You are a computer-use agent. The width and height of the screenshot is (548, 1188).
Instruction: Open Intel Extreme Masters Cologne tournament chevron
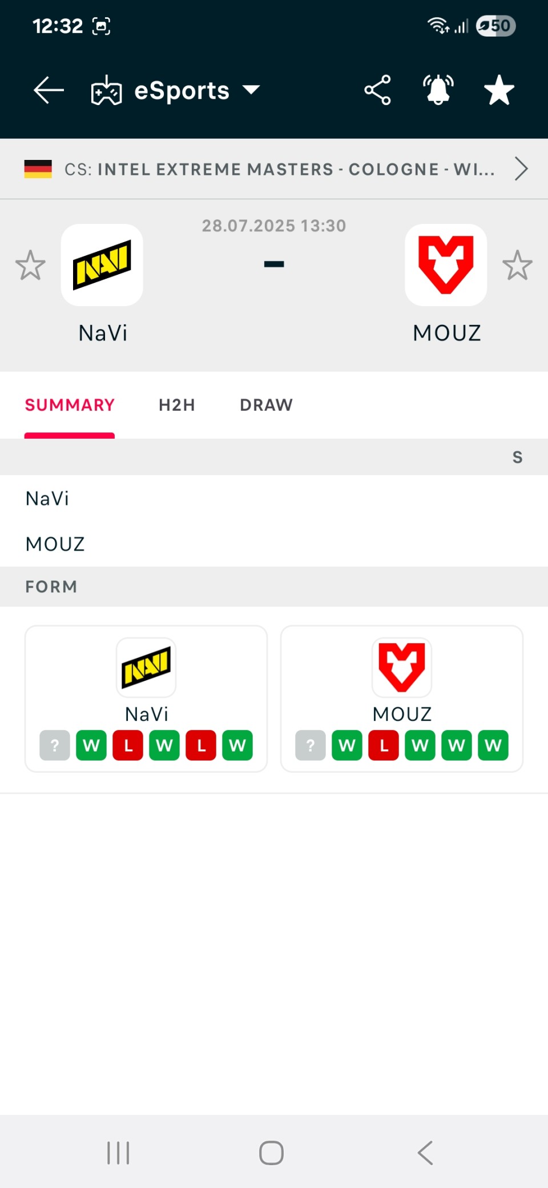coord(521,168)
